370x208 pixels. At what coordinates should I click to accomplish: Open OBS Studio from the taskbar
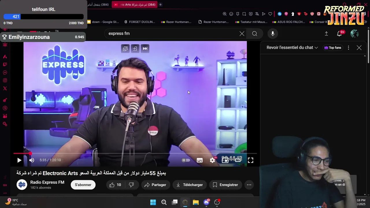[217, 202]
